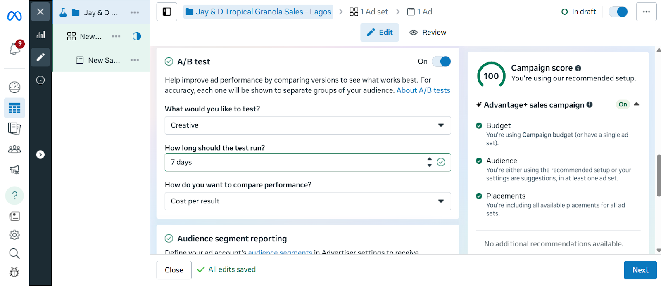
Task: Click the All edits saved status
Action: click(x=226, y=269)
